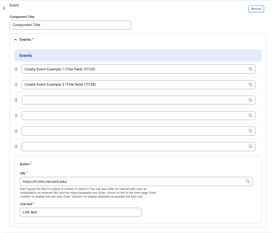
Task: Remove the Event component
Action: pyautogui.click(x=256, y=9)
